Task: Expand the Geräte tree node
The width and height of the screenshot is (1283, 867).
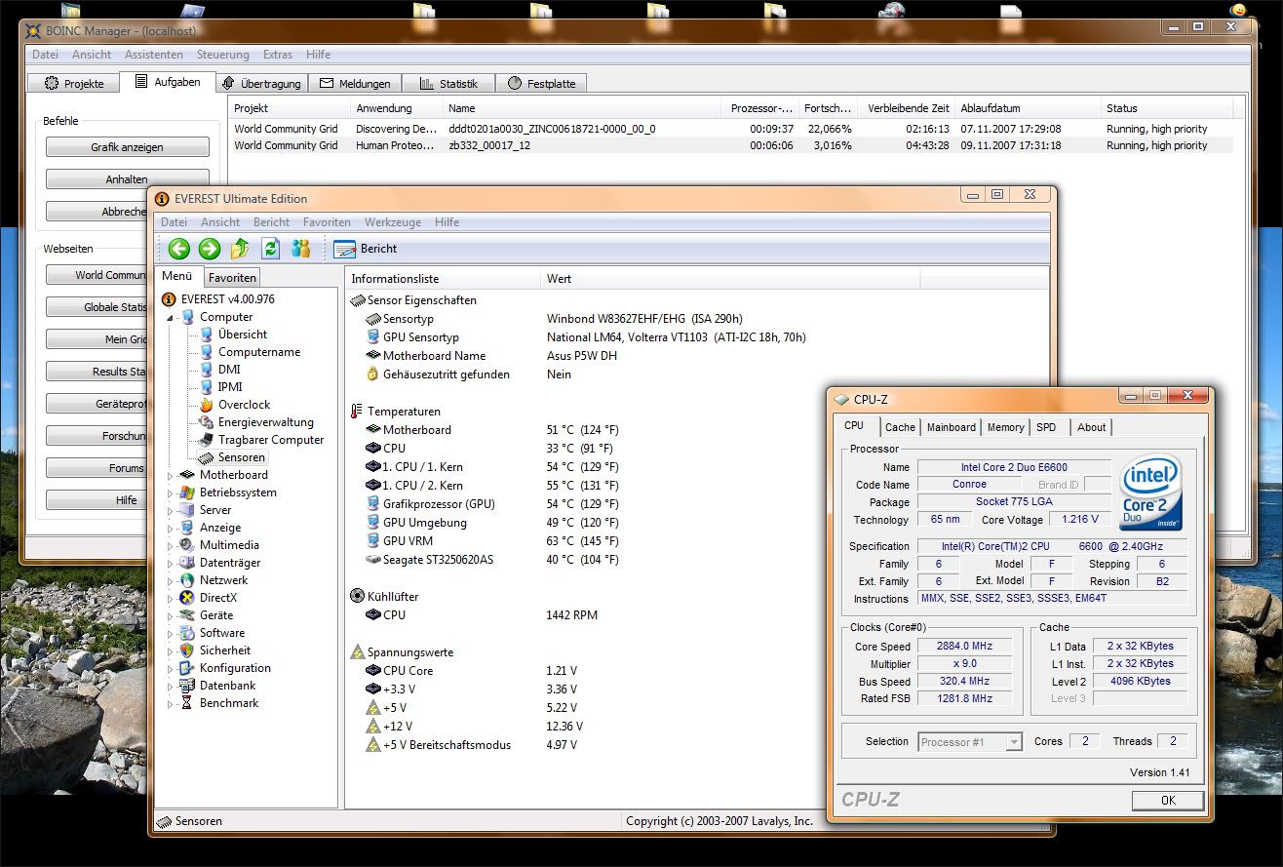Action: 171,616
